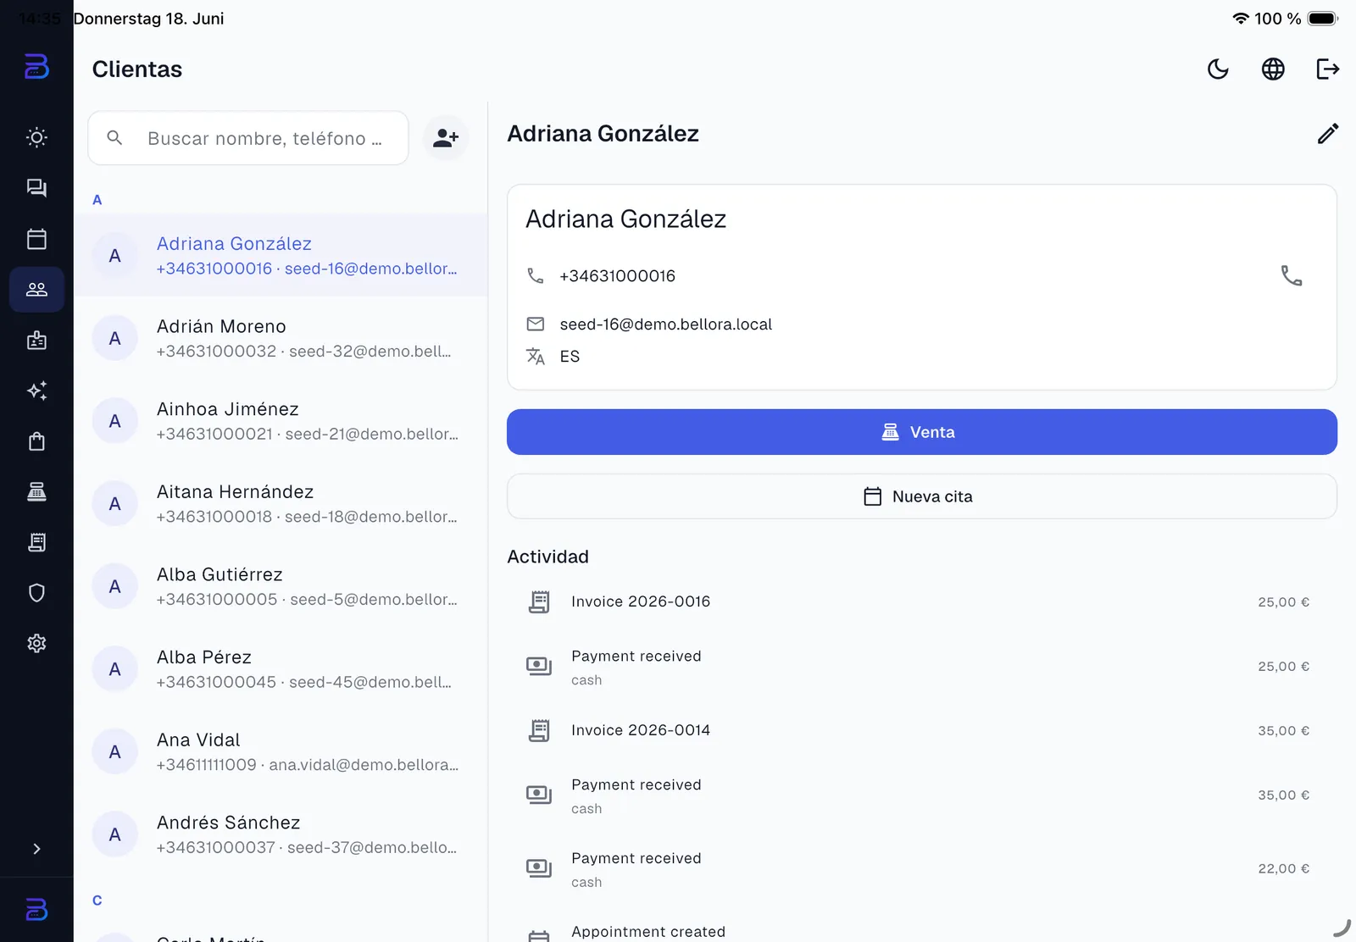Open the shield security sidebar icon
This screenshot has height=942, width=1356.
pyautogui.click(x=36, y=593)
